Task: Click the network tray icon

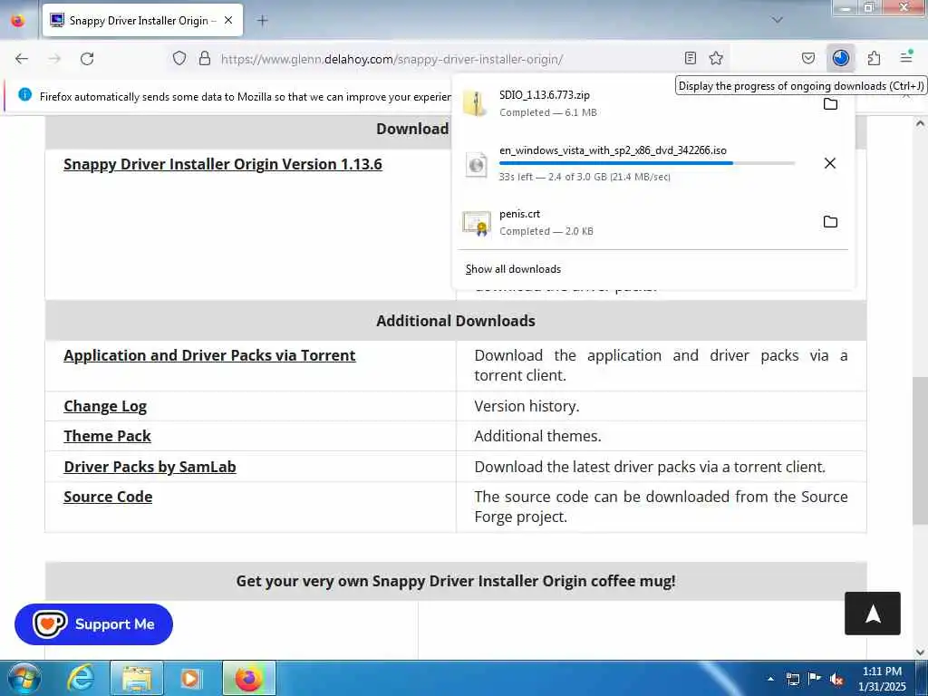Action: pyautogui.click(x=792, y=680)
